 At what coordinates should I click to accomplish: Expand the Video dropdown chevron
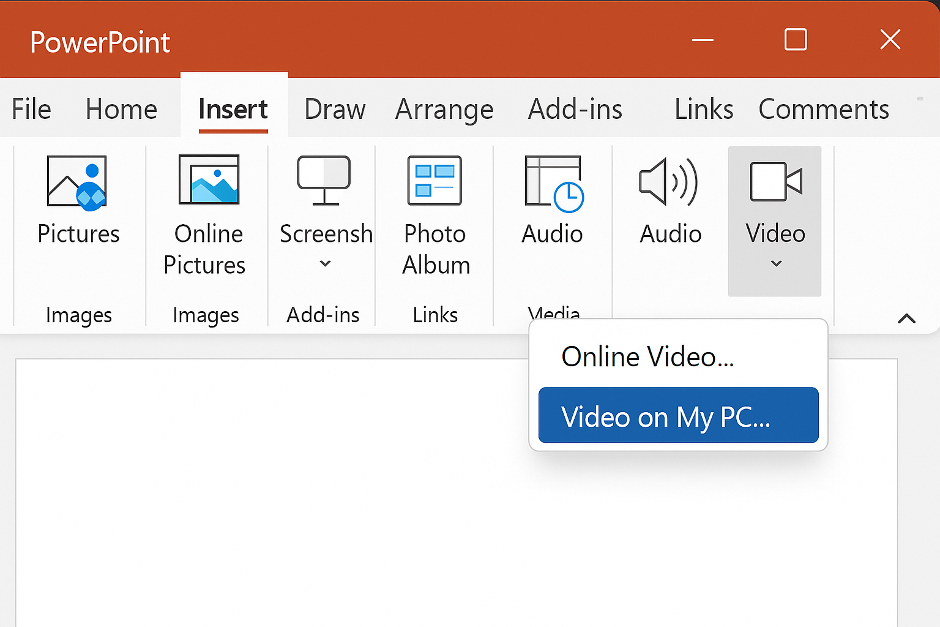tap(776, 263)
